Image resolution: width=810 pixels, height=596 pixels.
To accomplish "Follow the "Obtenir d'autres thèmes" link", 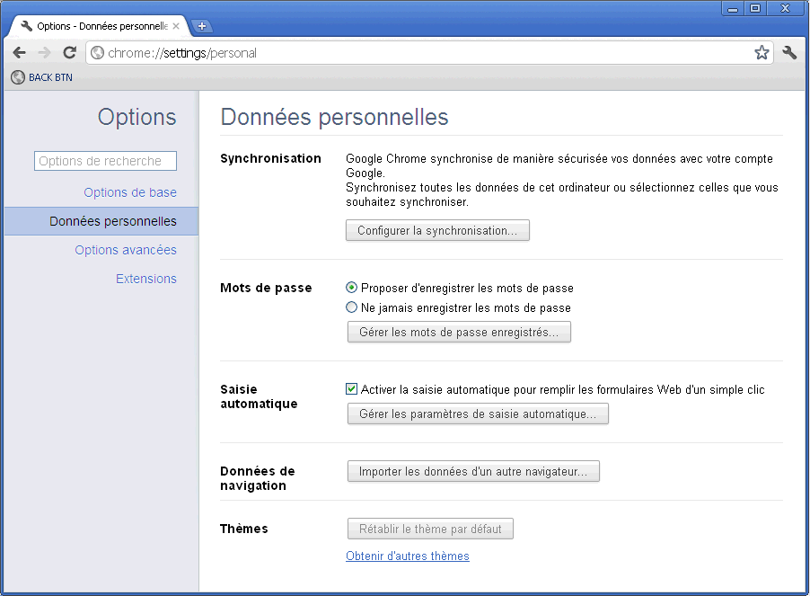I will tap(408, 556).
